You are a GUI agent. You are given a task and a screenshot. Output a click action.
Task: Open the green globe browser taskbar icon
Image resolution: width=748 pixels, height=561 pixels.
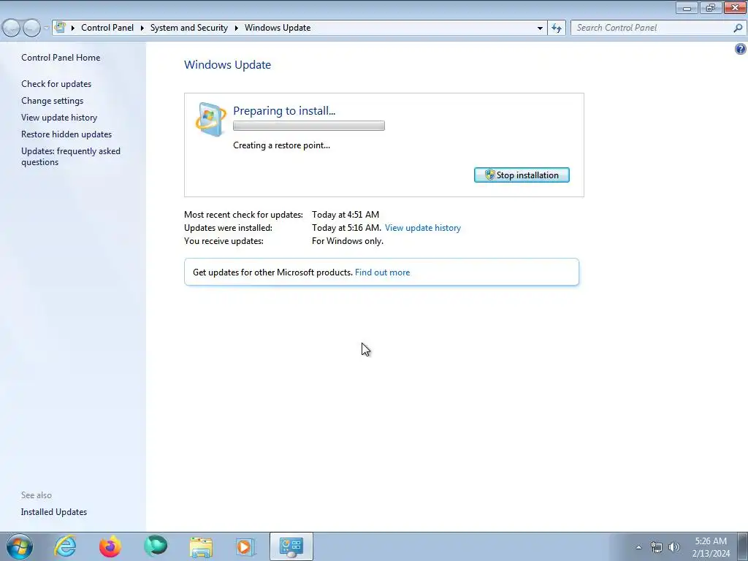[156, 546]
